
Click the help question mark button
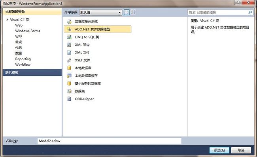(238, 2)
